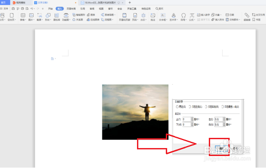Screen dimensions: 266x168
Task: Insert a cross reference (交叉引用)
Action: pos(258,15)
